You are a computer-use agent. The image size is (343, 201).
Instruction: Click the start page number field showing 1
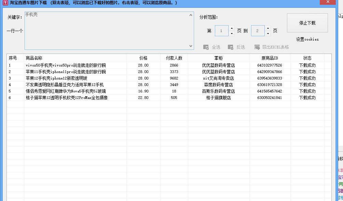pos(221,30)
